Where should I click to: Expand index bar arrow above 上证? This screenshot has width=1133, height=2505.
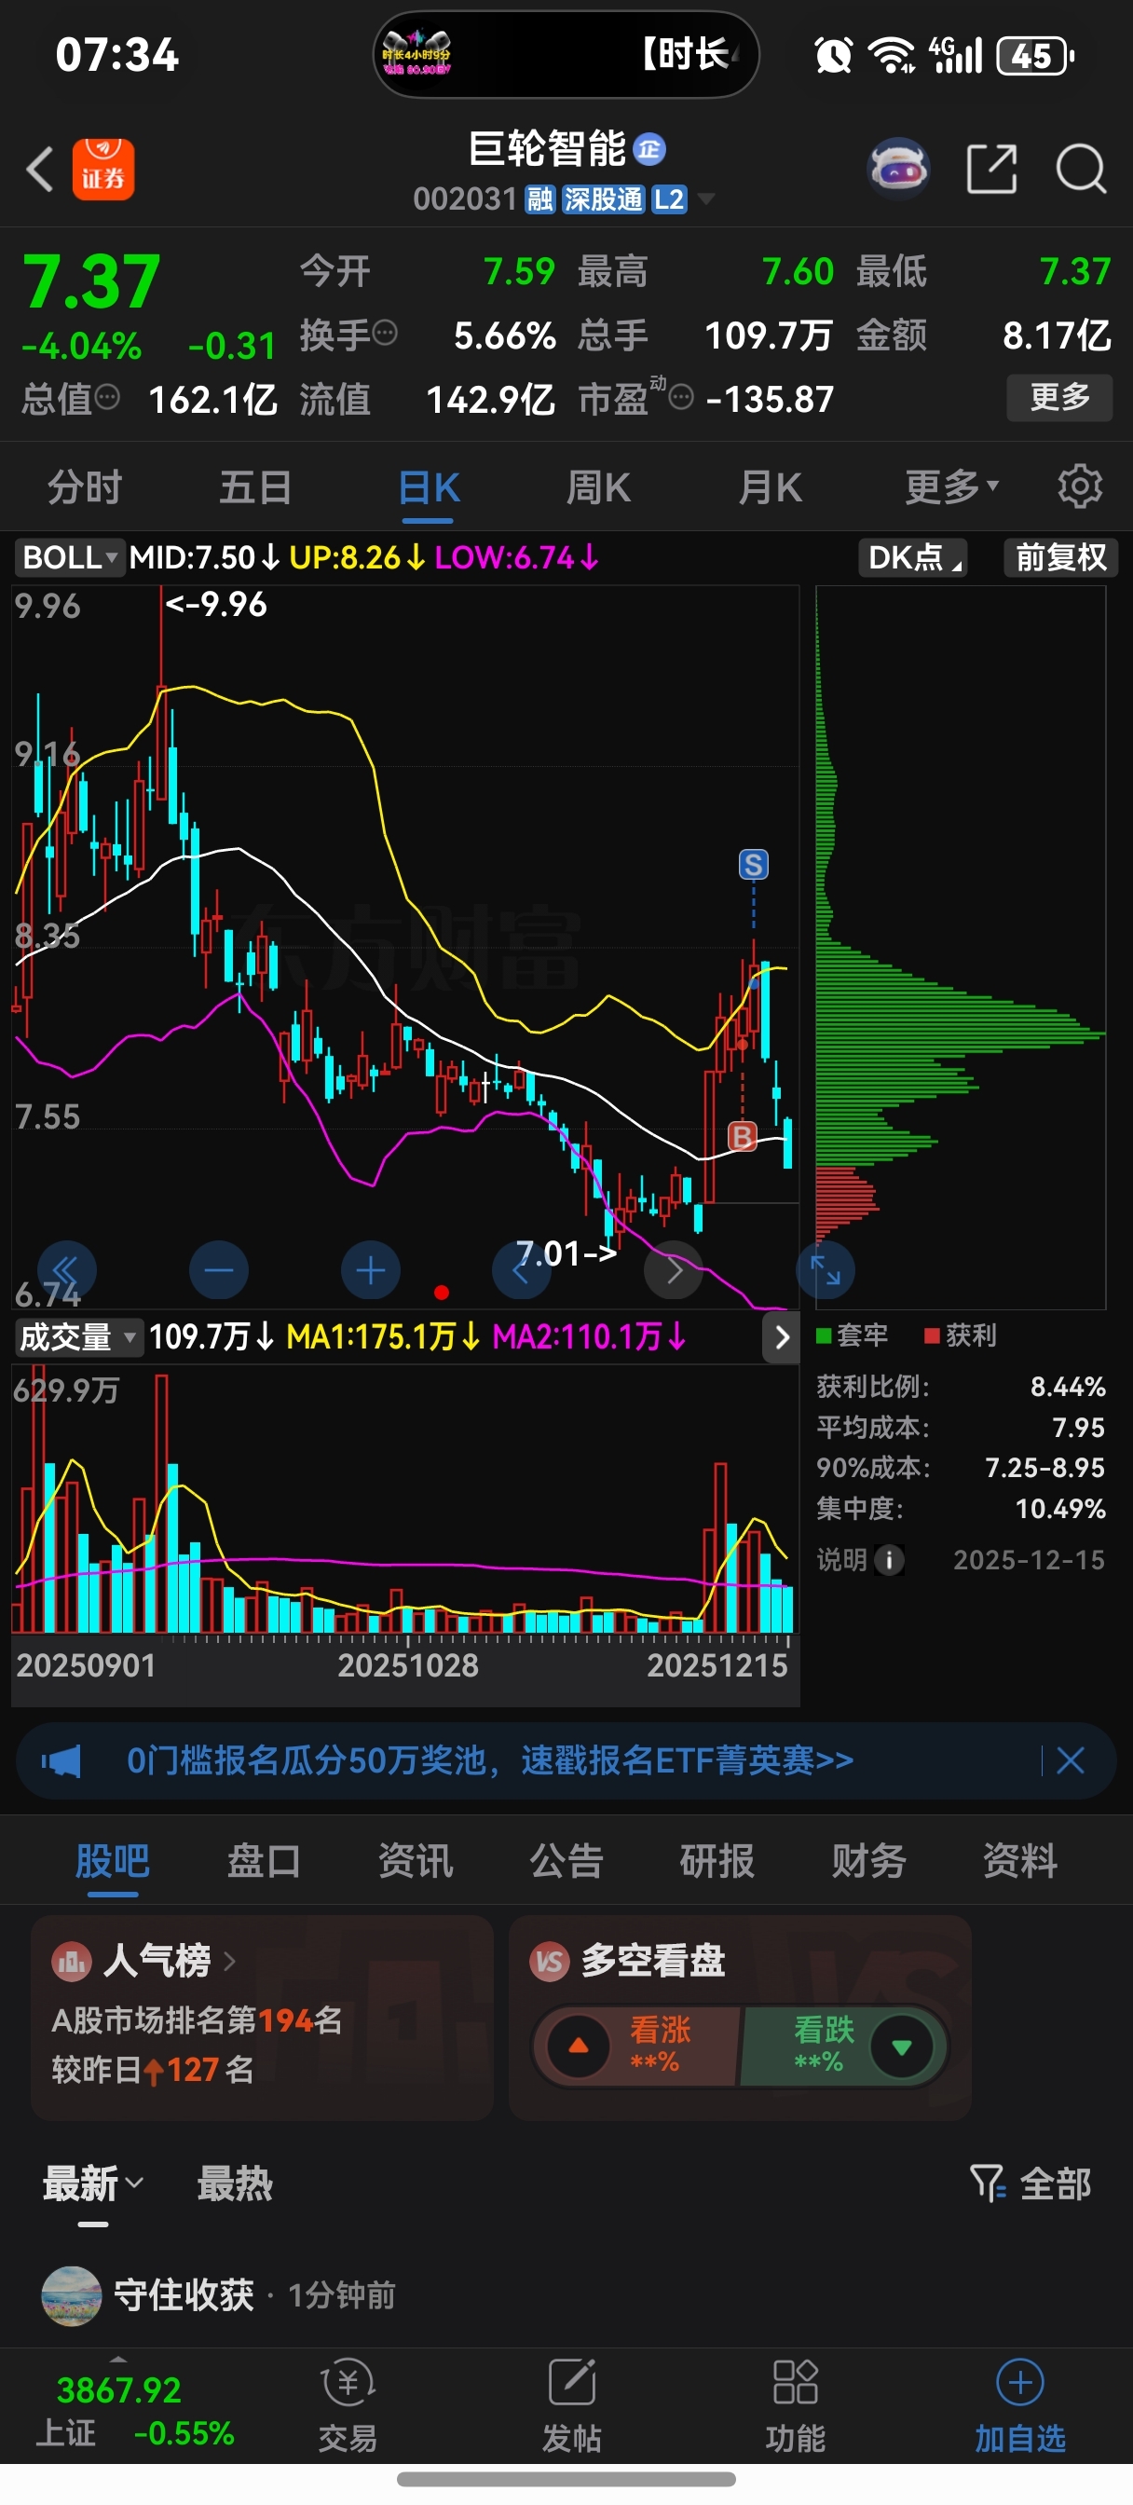[x=118, y=2359]
